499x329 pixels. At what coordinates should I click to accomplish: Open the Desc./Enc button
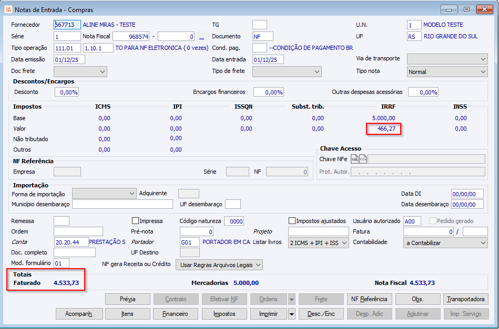(321, 314)
